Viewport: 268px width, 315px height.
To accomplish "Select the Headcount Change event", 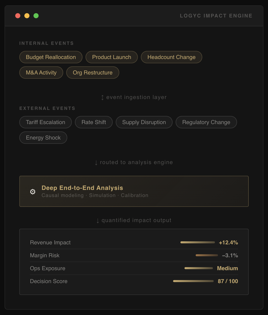I will click(171, 57).
